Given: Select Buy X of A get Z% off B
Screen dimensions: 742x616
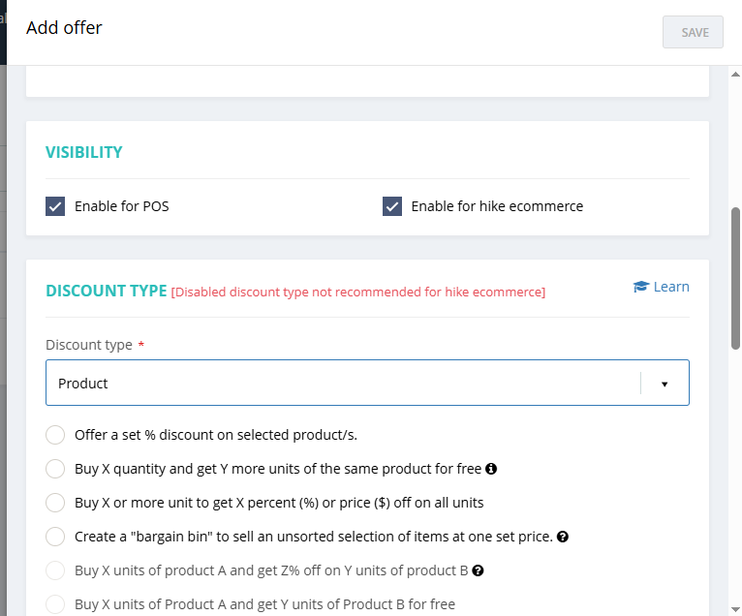Looking at the screenshot, I should click(x=55, y=570).
